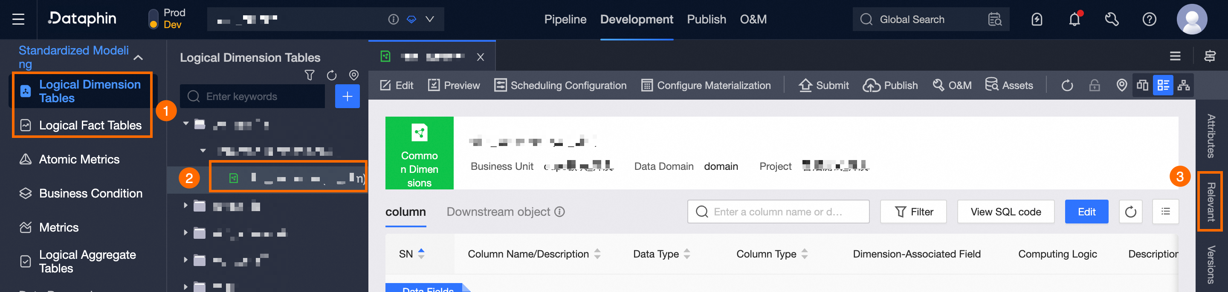Open the wrench tools icon in header

tap(1112, 20)
